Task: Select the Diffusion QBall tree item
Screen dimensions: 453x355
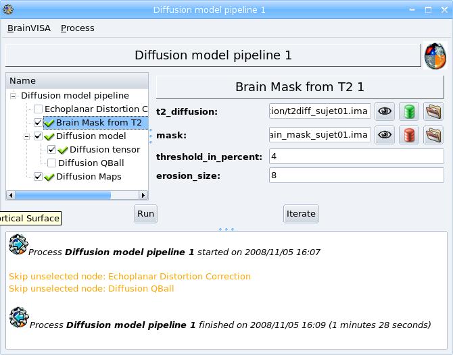Action: point(91,163)
